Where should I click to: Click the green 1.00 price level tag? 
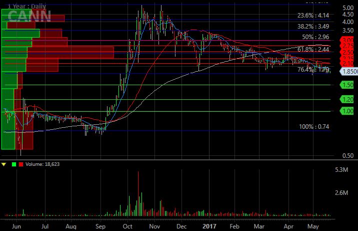[x=347, y=111]
